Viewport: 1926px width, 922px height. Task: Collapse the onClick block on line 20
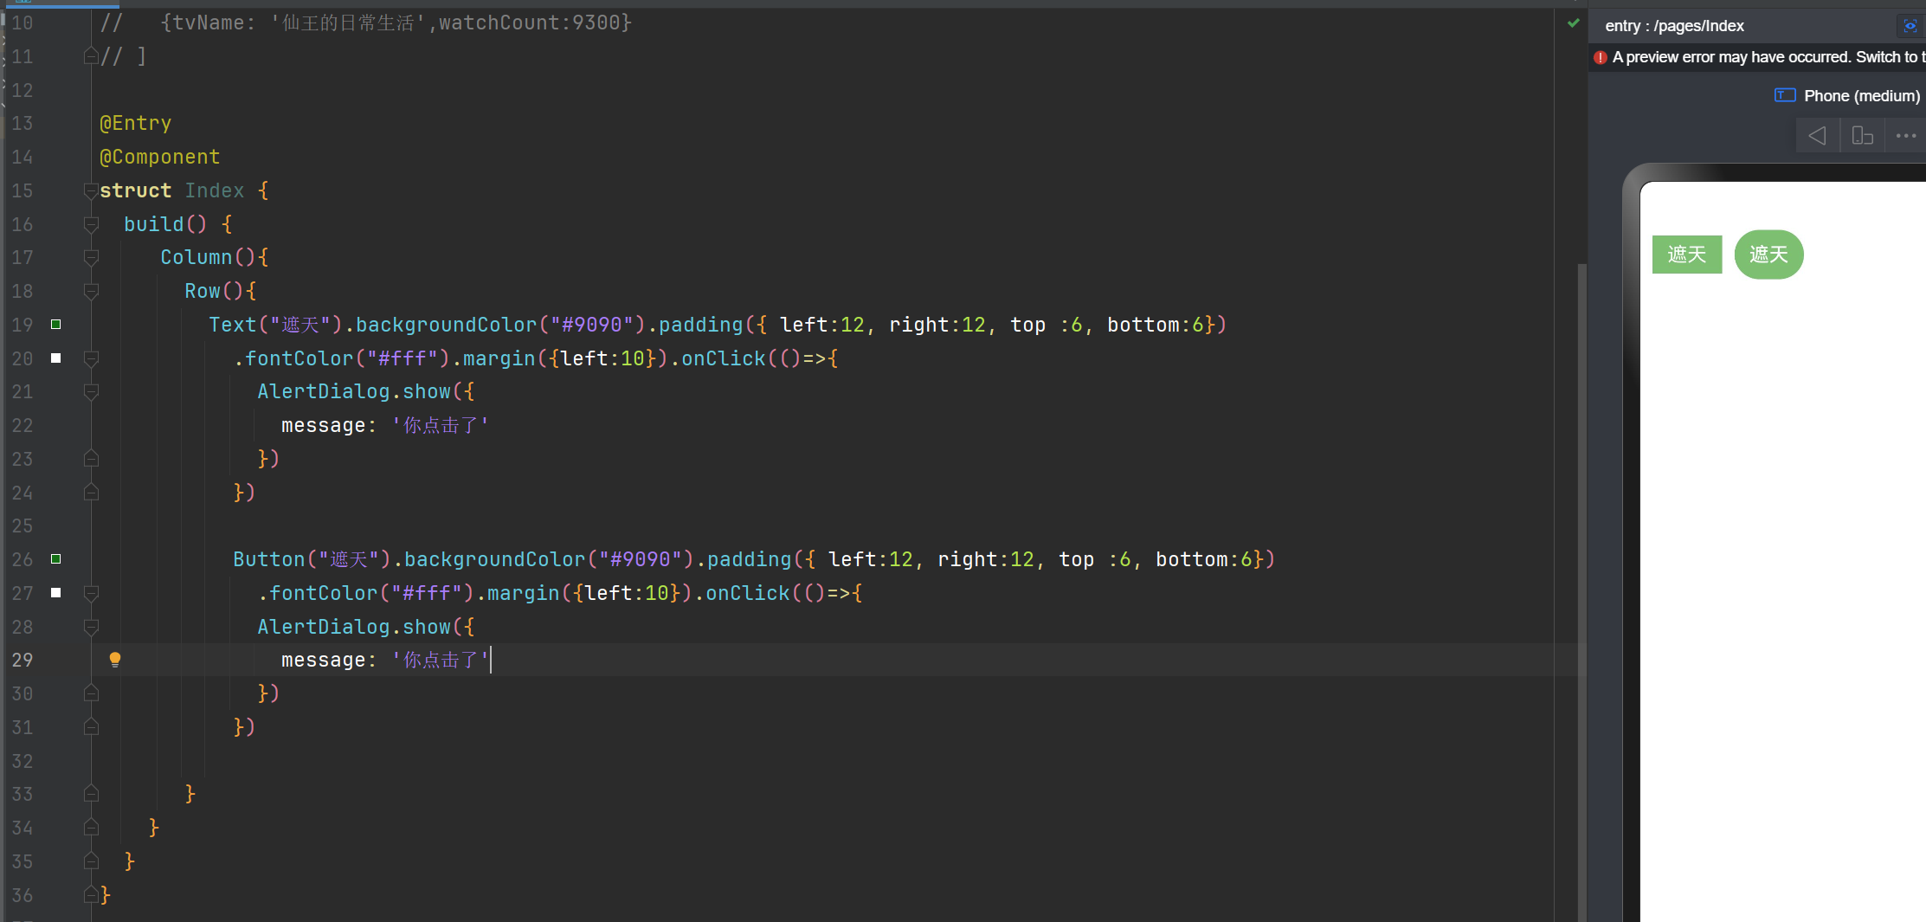91,358
